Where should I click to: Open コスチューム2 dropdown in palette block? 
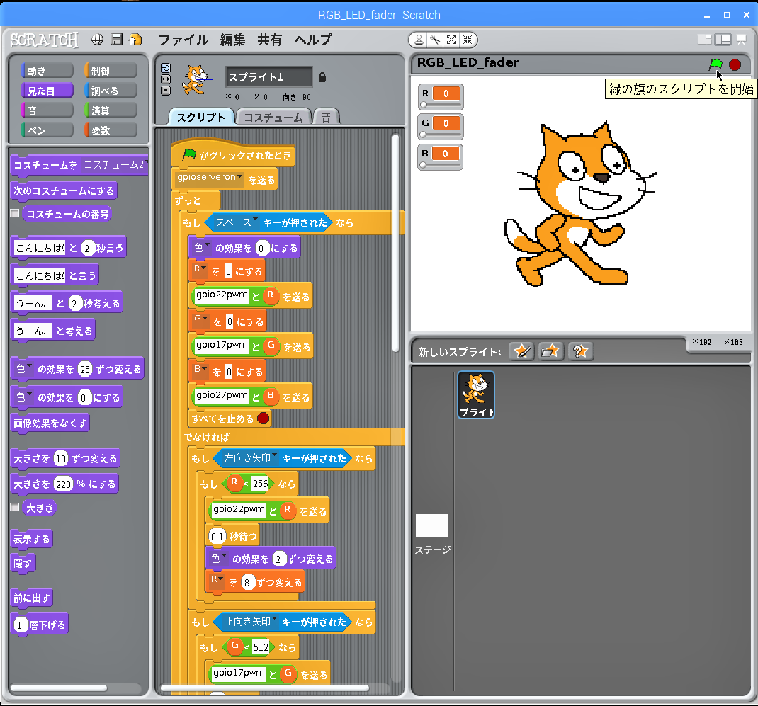tap(147, 162)
